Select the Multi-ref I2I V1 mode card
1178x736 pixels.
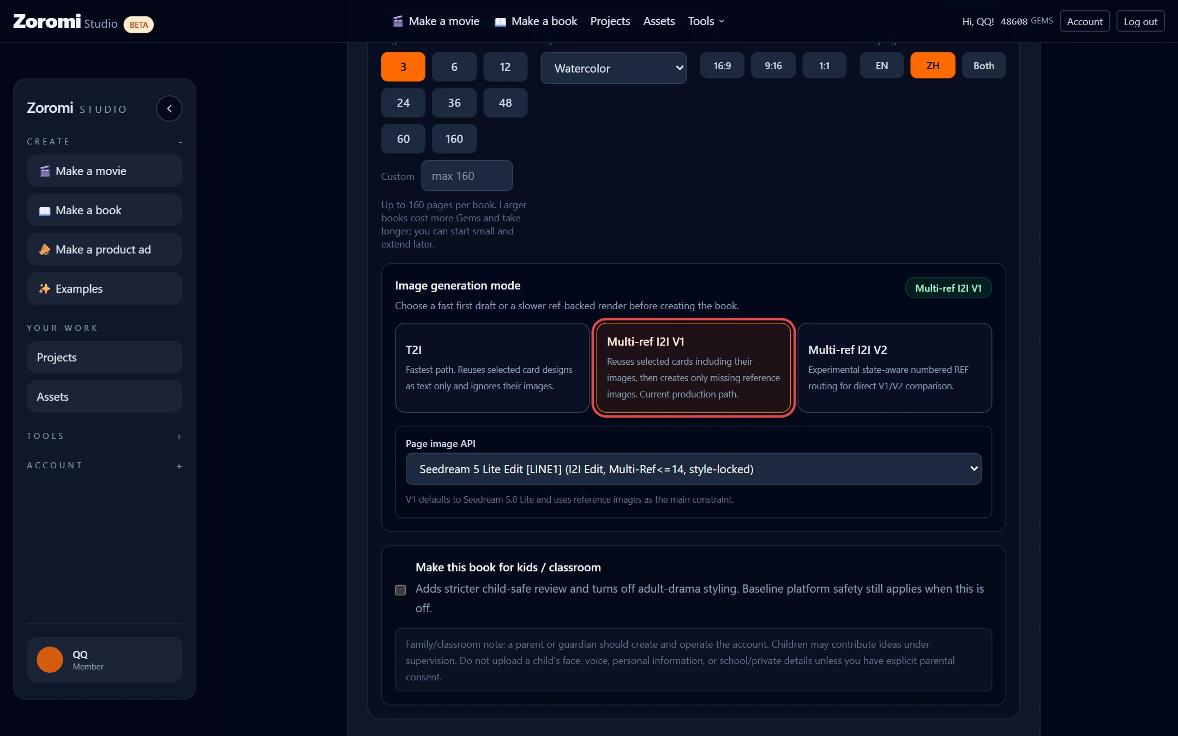(693, 367)
